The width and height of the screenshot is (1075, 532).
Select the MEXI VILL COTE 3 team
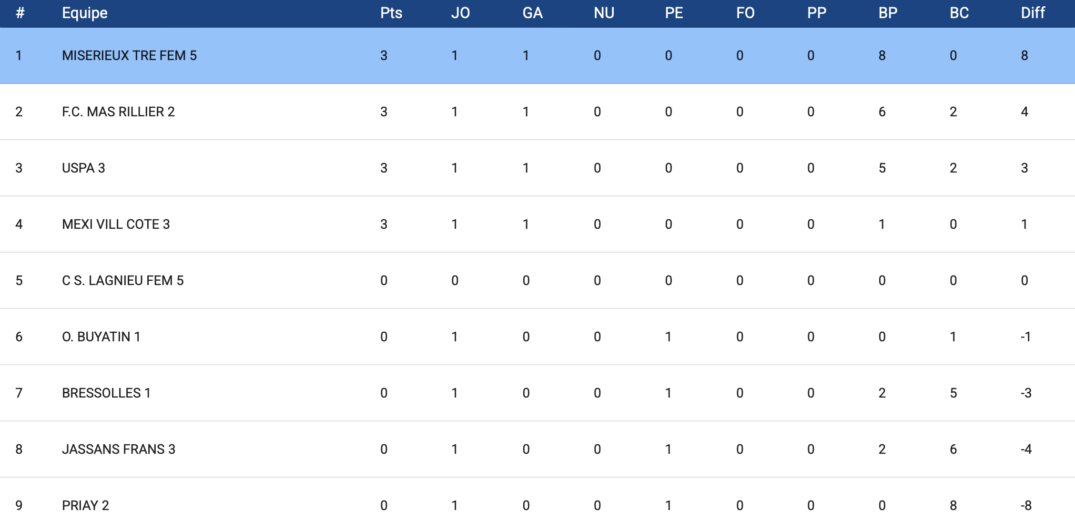pyautogui.click(x=116, y=225)
